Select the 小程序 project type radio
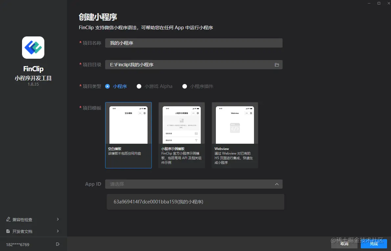Viewport: 391px width, 251px height. click(x=107, y=86)
